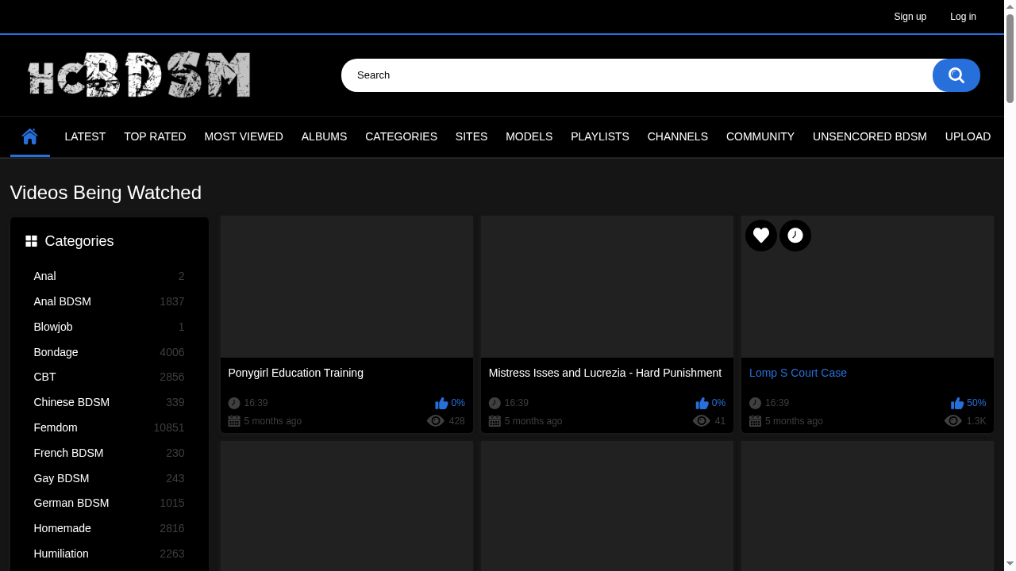The image size is (1016, 571).
Task: Like the Mistress Isses Hard Punishment video
Action: (x=702, y=403)
